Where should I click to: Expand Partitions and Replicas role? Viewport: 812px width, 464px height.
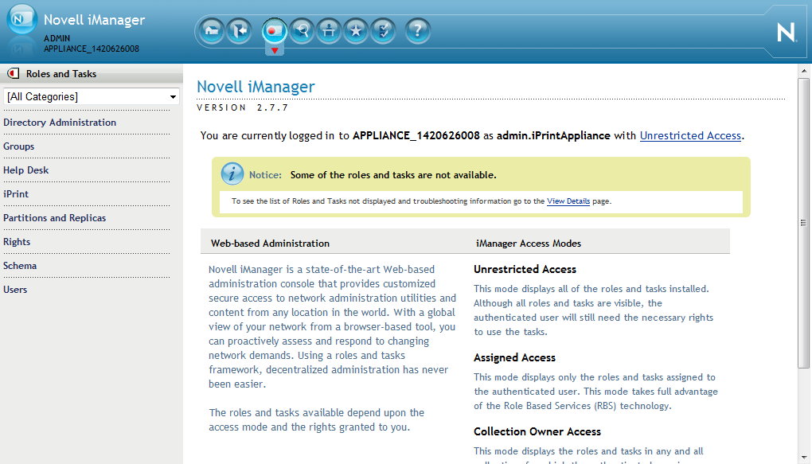(x=54, y=218)
